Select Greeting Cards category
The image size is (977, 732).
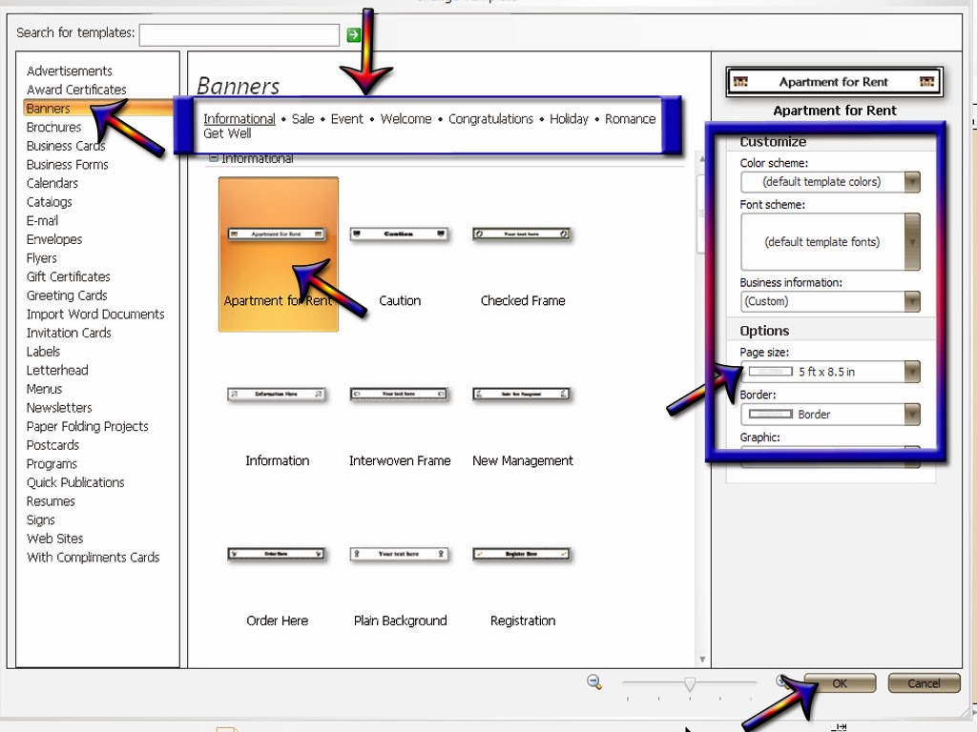point(67,295)
